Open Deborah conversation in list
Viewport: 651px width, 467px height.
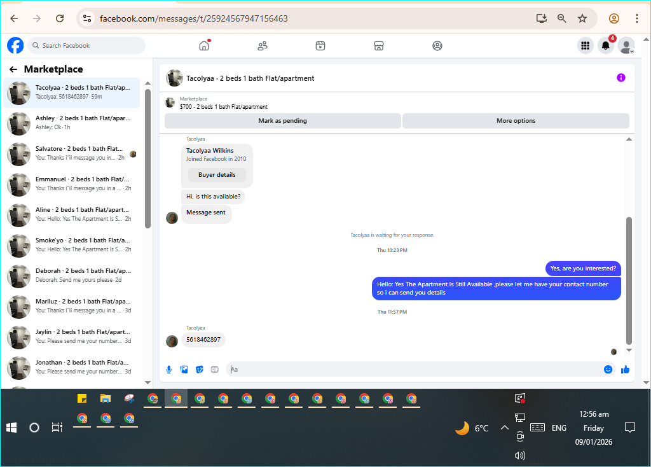click(72, 276)
